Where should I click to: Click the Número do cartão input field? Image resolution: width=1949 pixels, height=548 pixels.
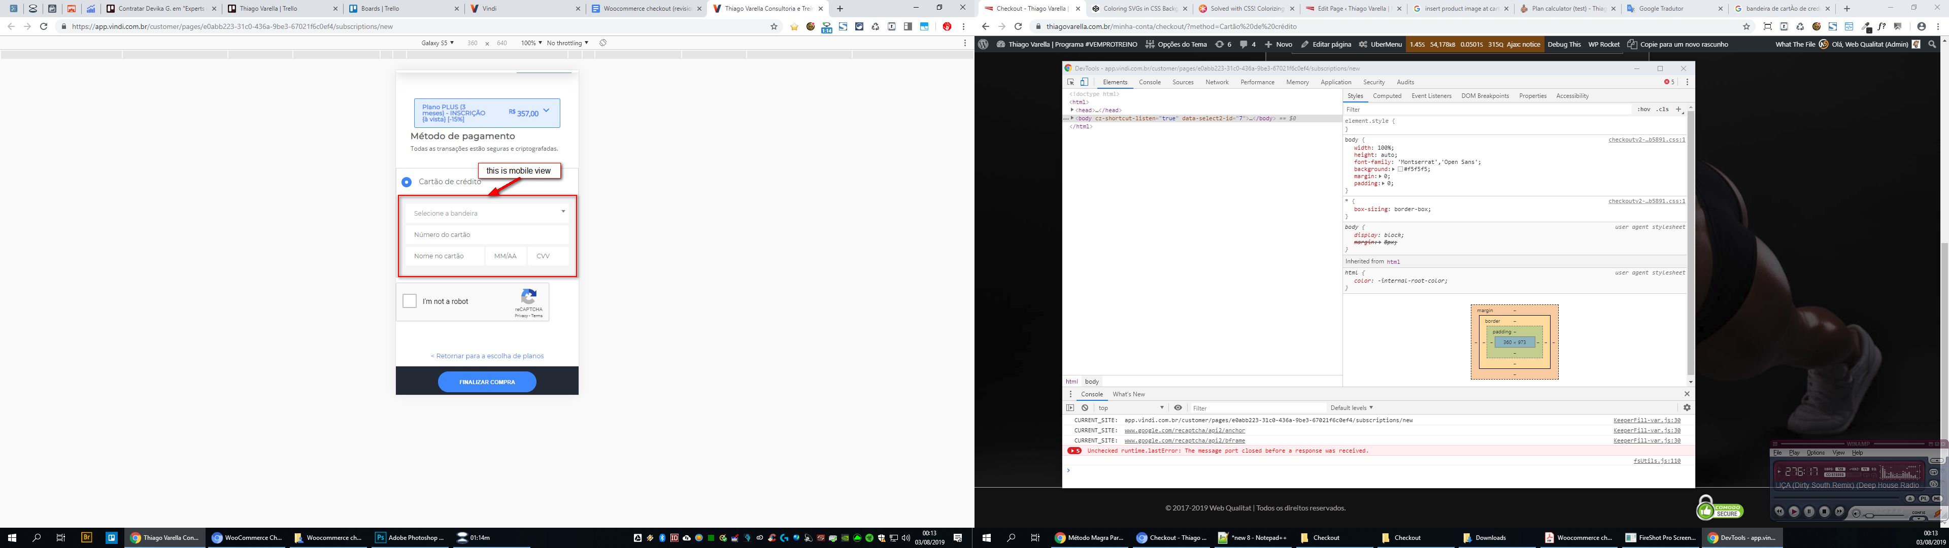pyautogui.click(x=487, y=234)
